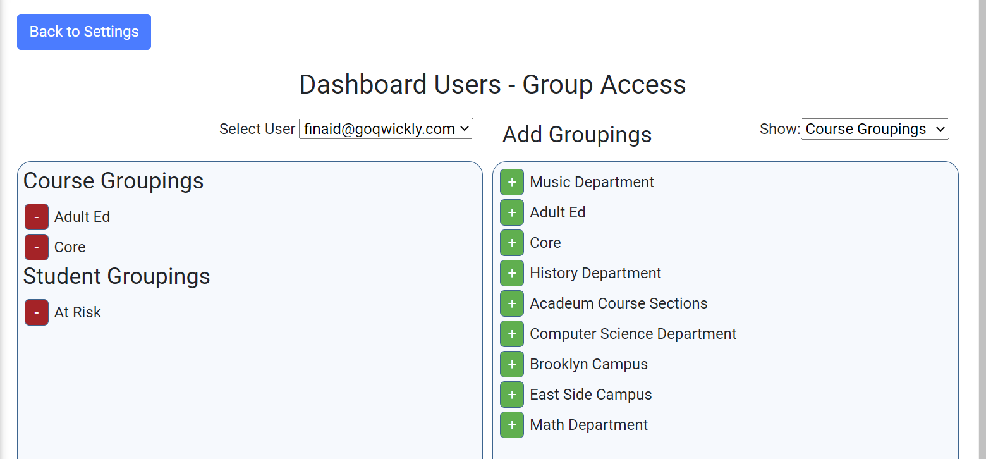Click the Course Groupings heading

pos(114,181)
